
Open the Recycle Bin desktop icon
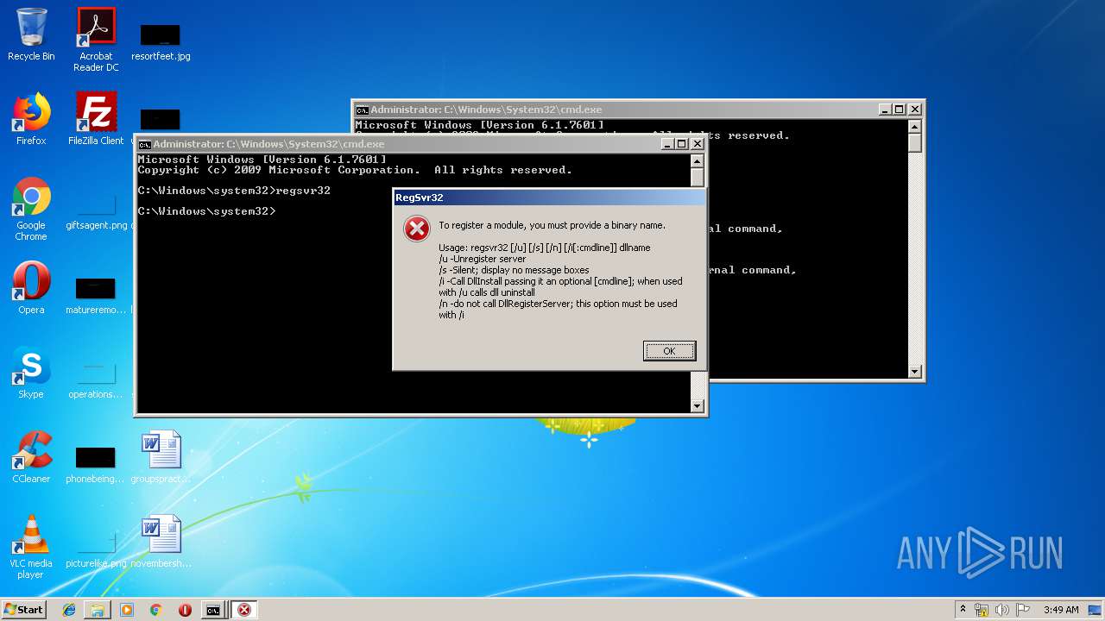click(31, 35)
